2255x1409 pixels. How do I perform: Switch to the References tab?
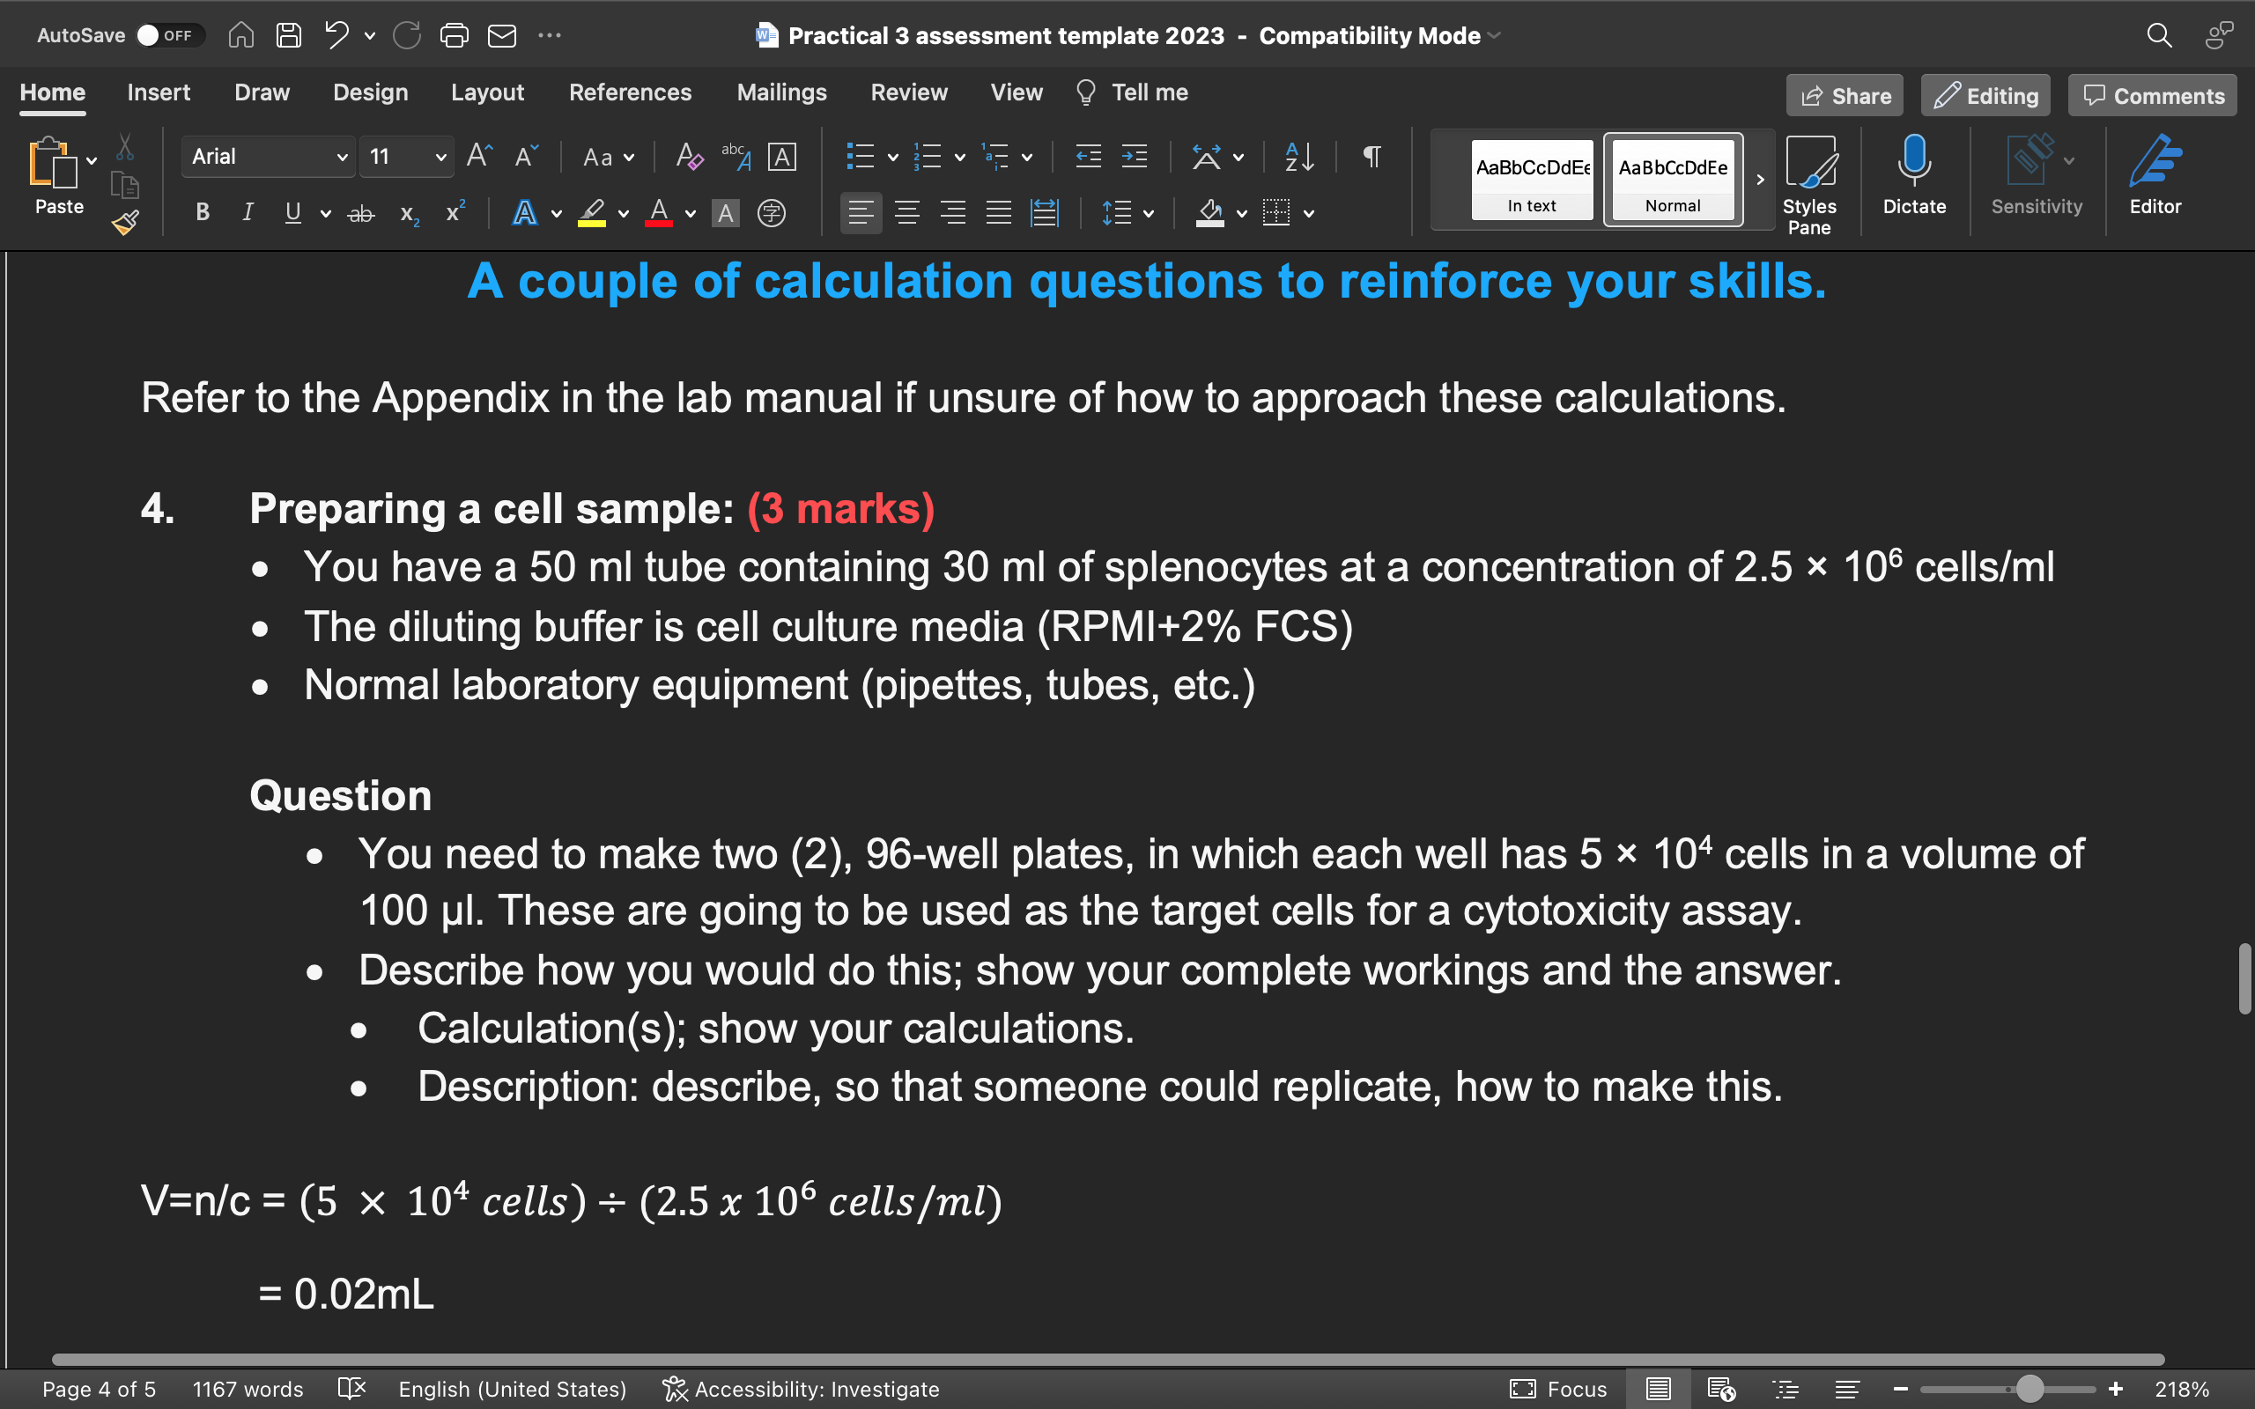(x=631, y=92)
